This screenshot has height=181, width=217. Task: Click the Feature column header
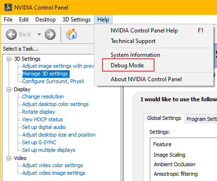tap(162, 144)
